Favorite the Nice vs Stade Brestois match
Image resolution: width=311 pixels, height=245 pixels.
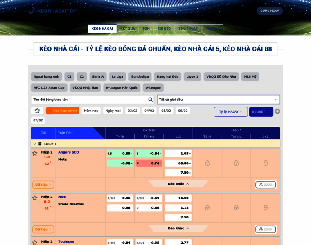[x=35, y=198]
